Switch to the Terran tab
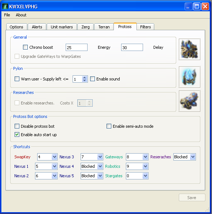 pyautogui.click(x=104, y=27)
